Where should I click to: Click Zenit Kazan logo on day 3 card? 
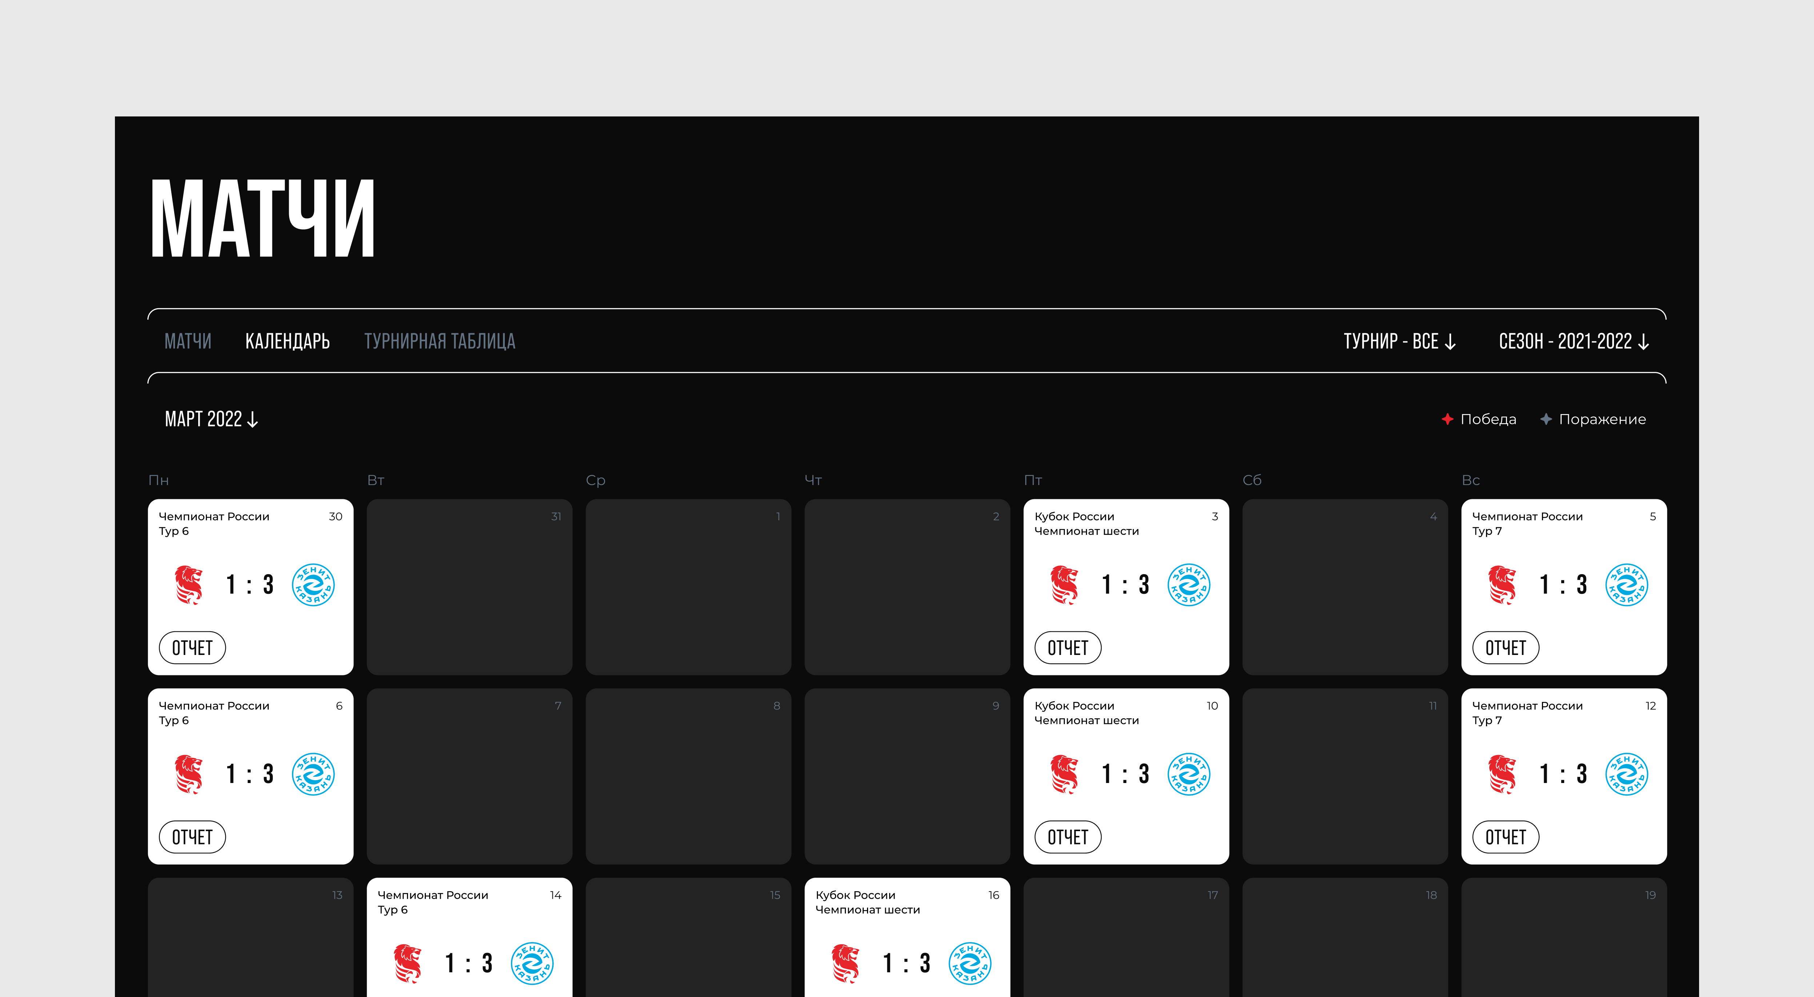[1189, 585]
